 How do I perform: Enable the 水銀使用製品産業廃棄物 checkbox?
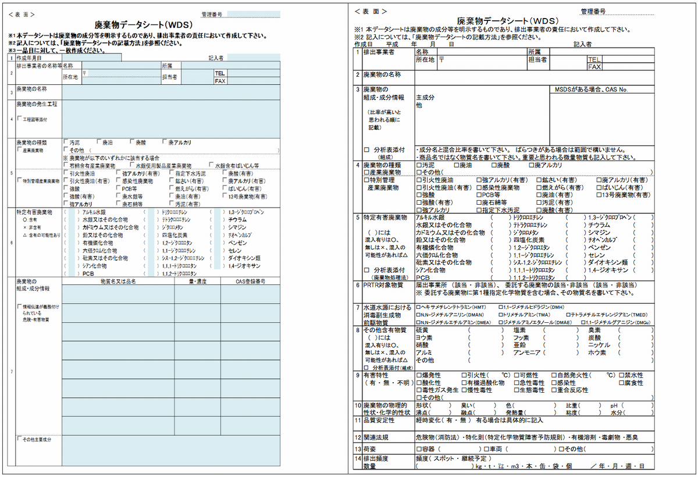click(131, 166)
